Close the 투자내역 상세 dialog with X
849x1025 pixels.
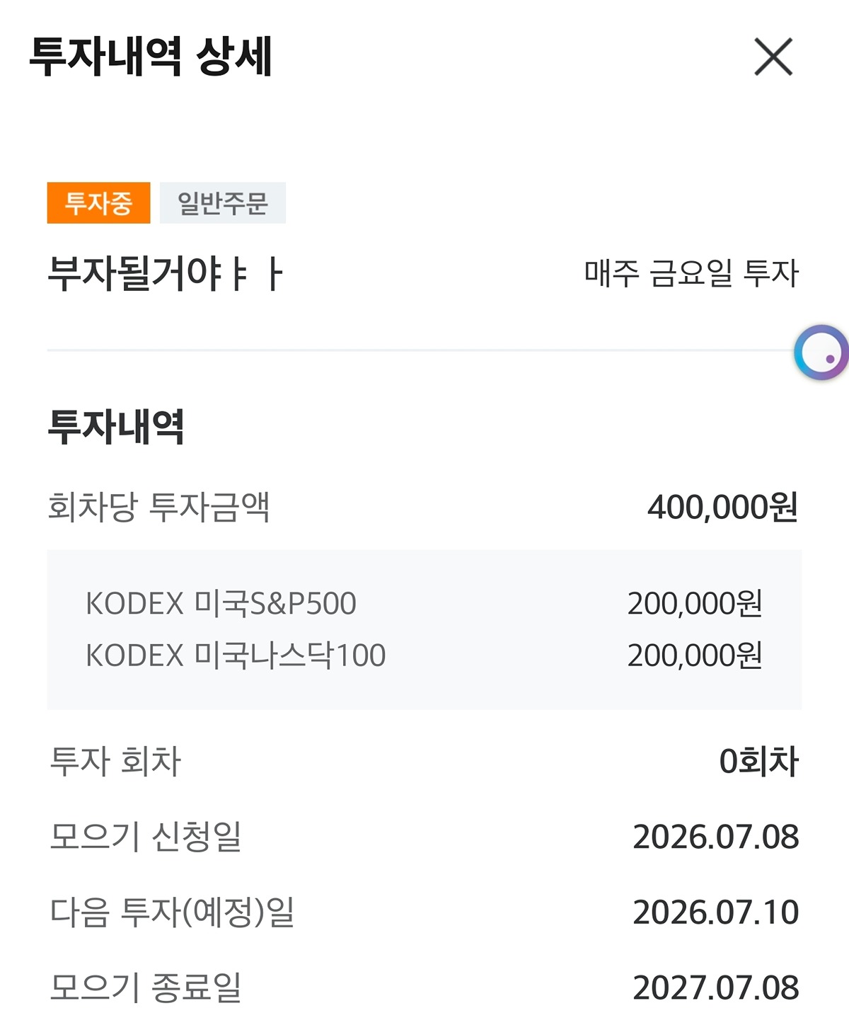click(x=773, y=57)
